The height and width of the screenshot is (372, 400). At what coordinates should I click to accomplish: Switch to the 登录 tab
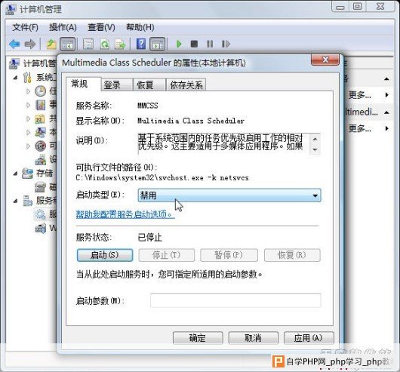pos(112,85)
